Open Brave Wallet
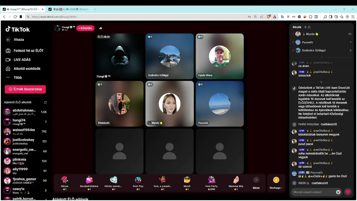Viewport: 357px width, 201px height. pyautogui.click(x=336, y=17)
